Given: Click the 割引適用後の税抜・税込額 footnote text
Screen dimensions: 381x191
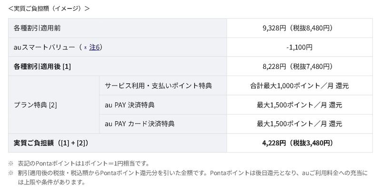Looking at the screenshot, I should point(192,177).
